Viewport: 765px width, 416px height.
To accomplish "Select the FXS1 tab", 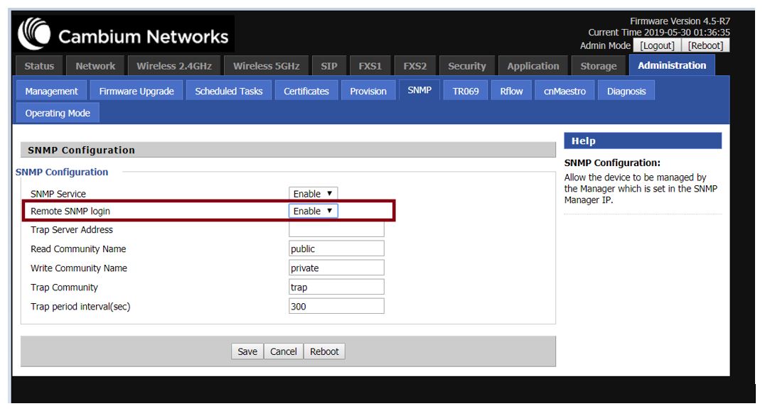I will click(x=370, y=66).
